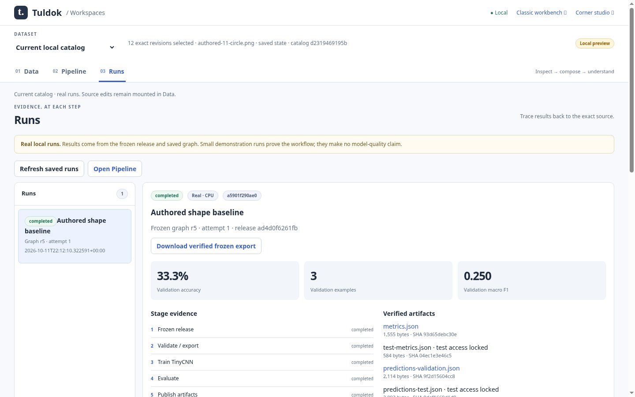Open Corner studio link
Screen dimensions: 635x397
[x=595, y=12]
